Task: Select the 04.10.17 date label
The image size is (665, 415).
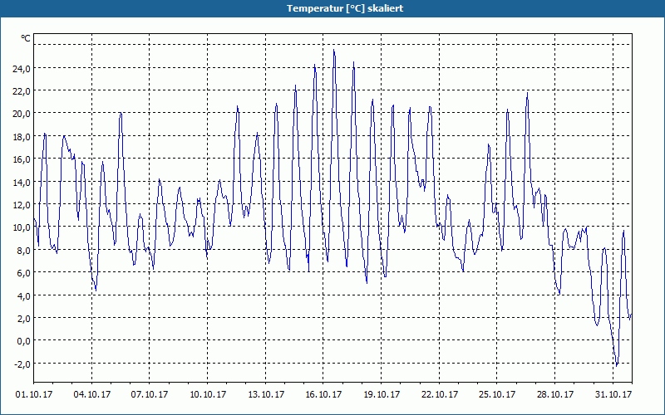Action: click(x=92, y=394)
